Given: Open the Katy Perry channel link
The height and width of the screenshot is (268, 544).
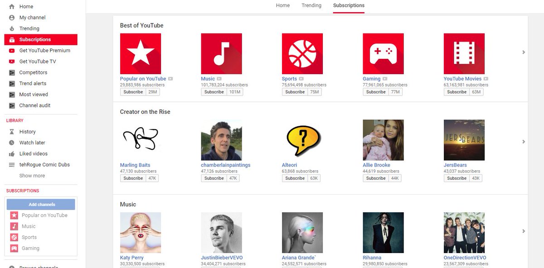Looking at the screenshot, I should (x=131, y=258).
